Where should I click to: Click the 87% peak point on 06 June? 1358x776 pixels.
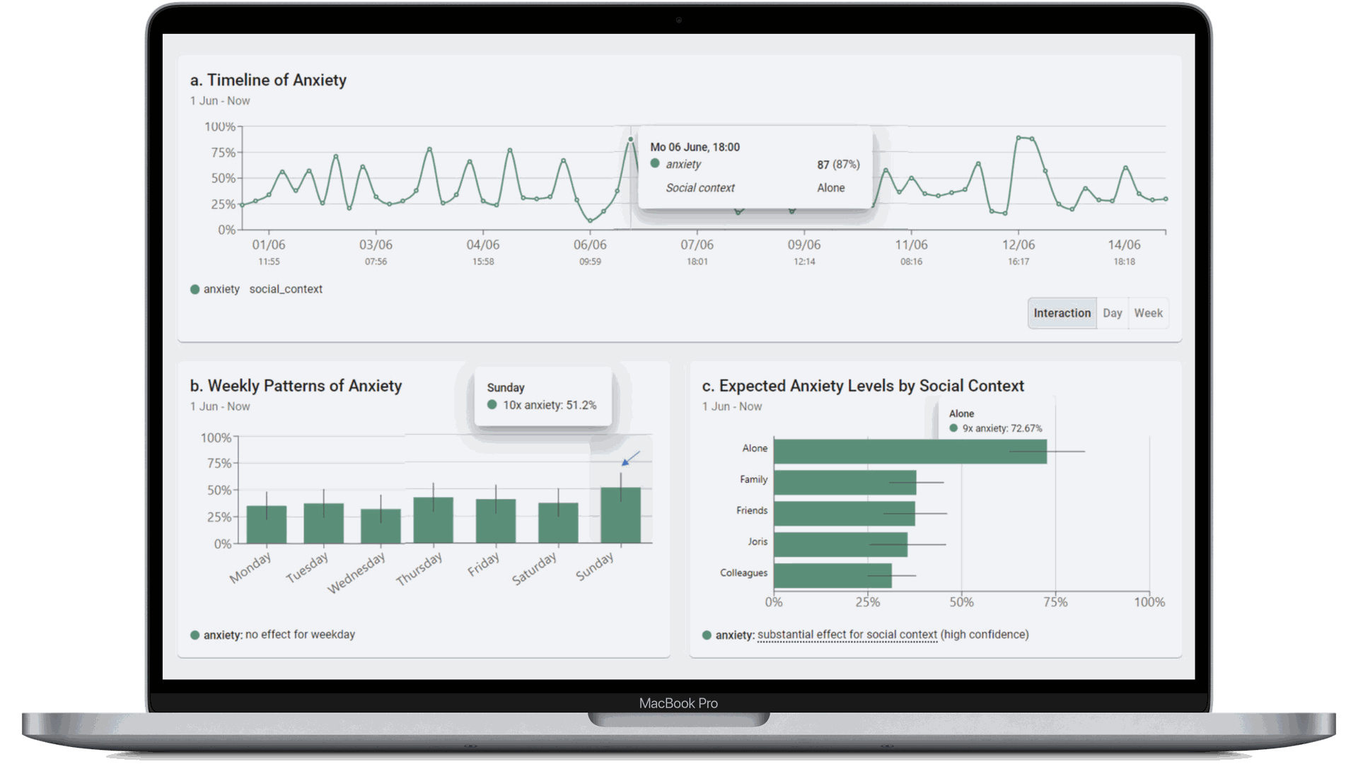pos(630,139)
